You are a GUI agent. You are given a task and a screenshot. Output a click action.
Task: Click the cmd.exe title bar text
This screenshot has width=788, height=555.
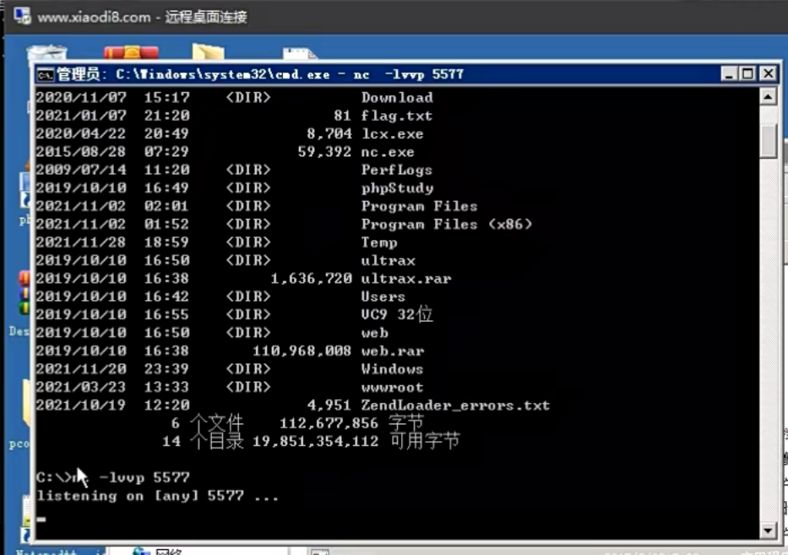click(260, 74)
